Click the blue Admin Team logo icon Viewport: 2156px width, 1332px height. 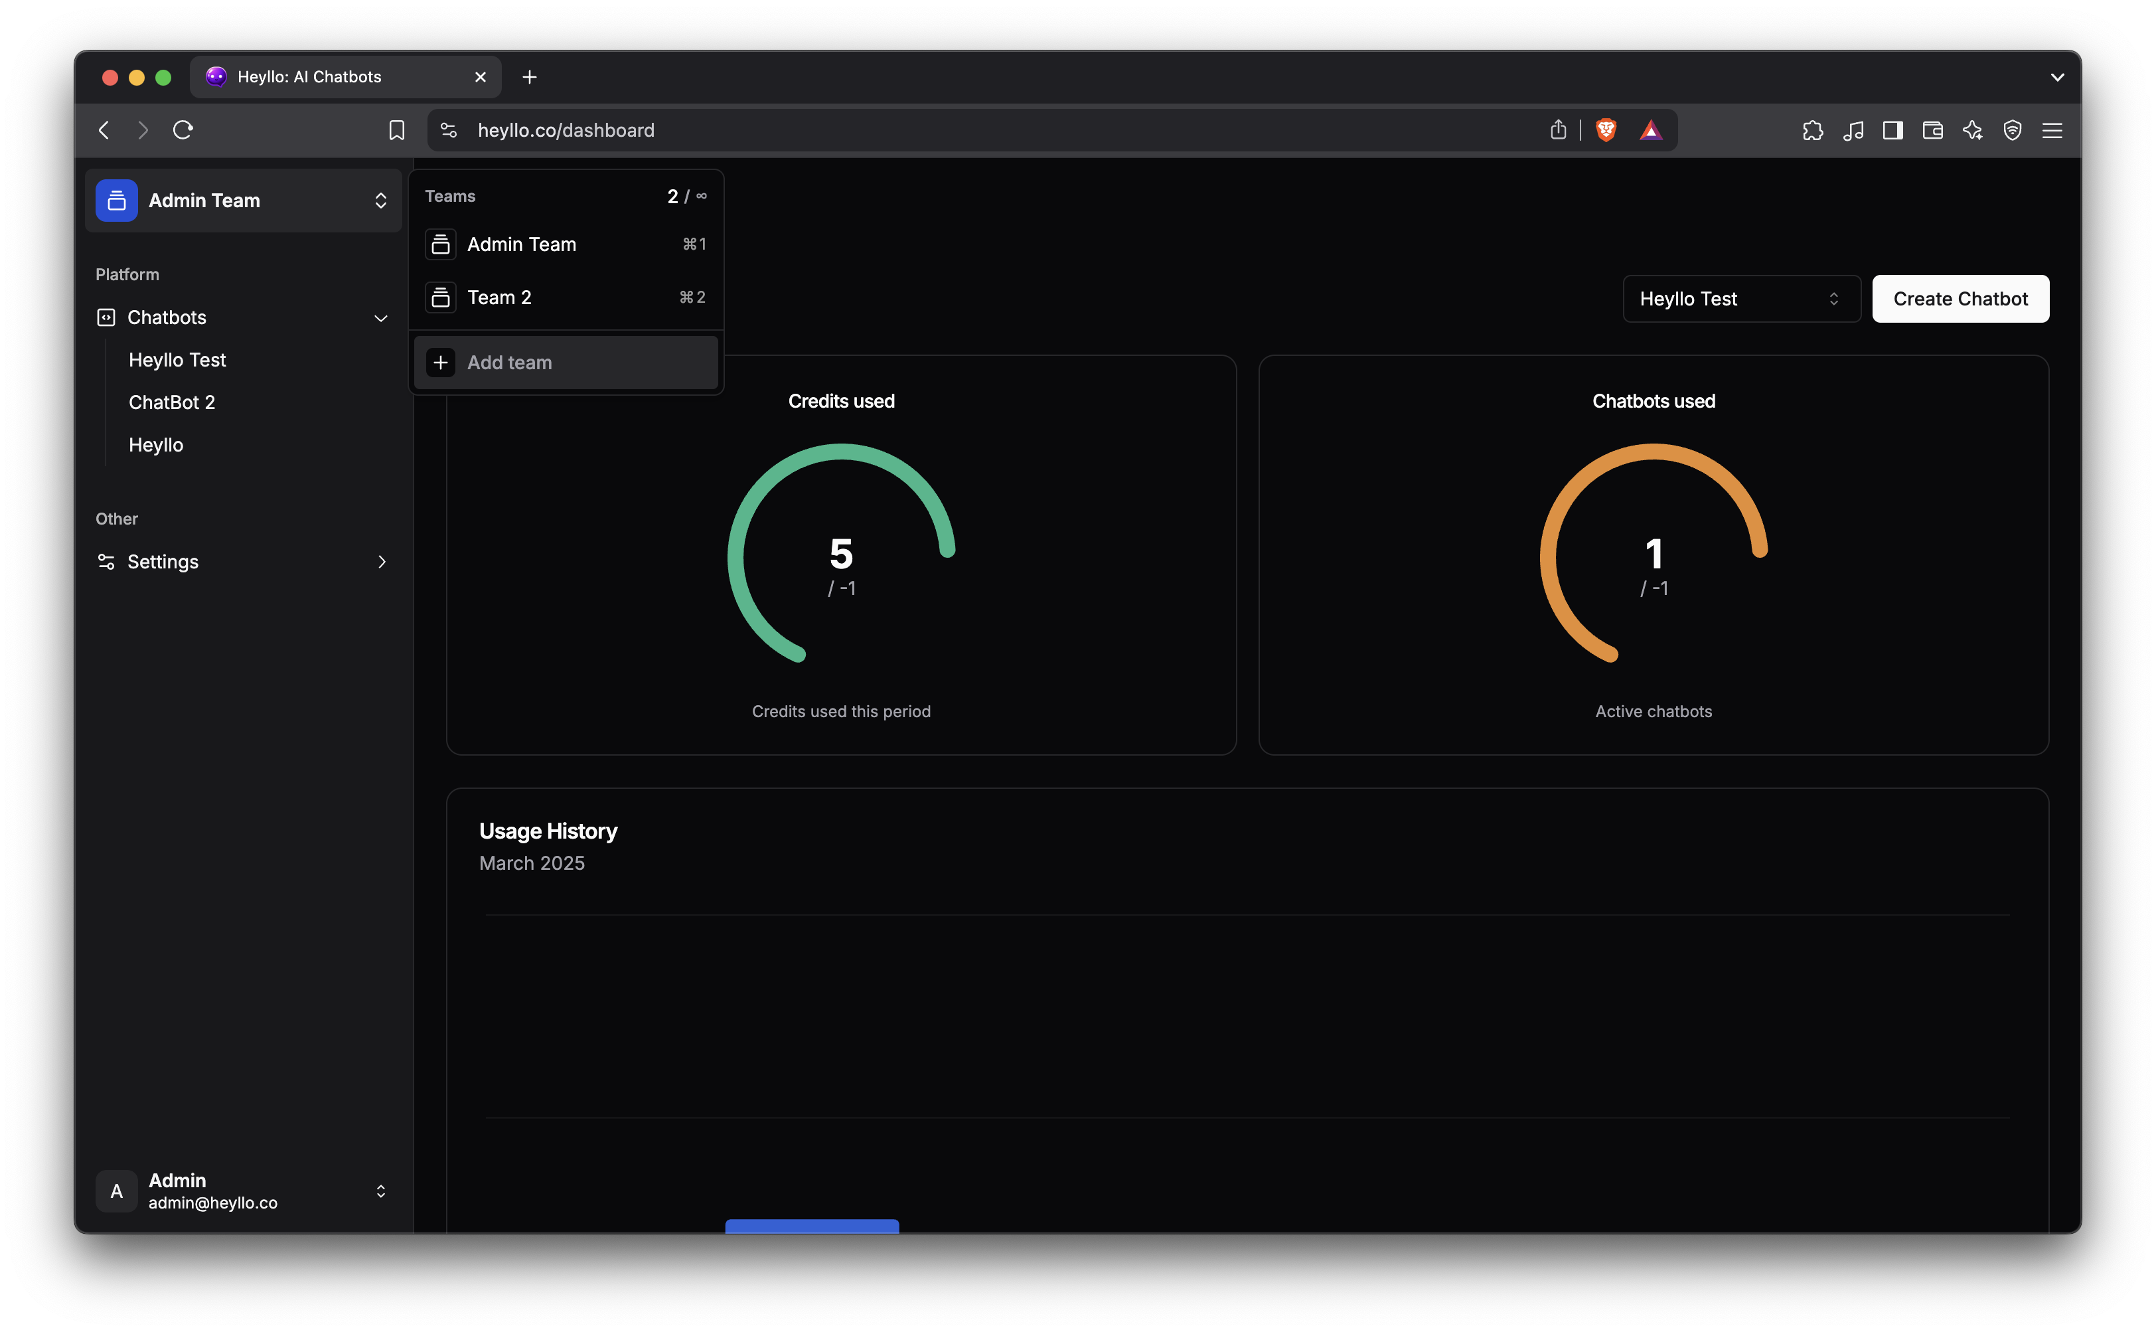[x=116, y=201]
